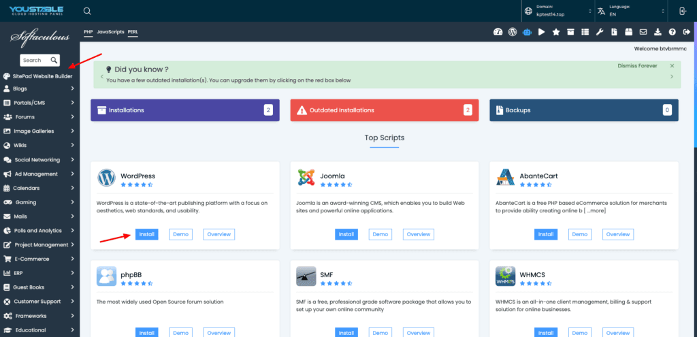Click the phpBB logo icon
This screenshot has width=697, height=337.
pos(106,276)
